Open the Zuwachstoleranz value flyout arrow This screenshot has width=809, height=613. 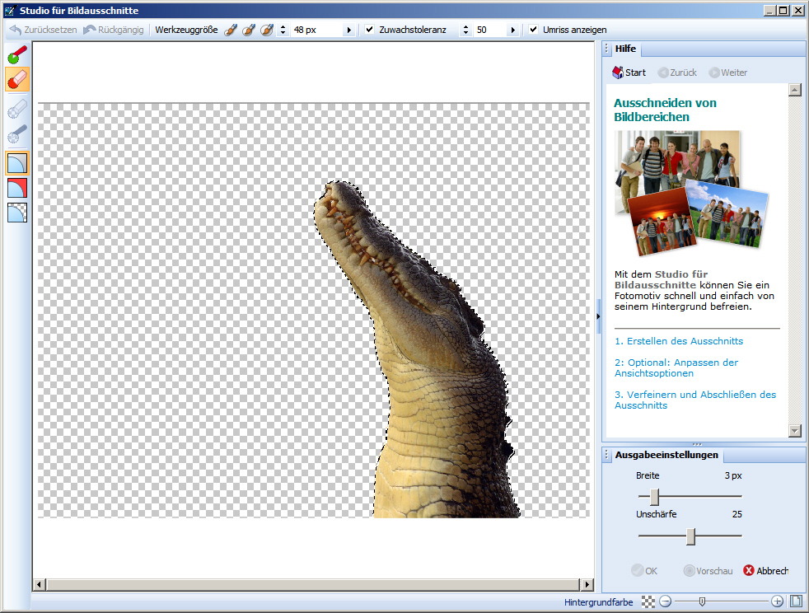pos(512,30)
